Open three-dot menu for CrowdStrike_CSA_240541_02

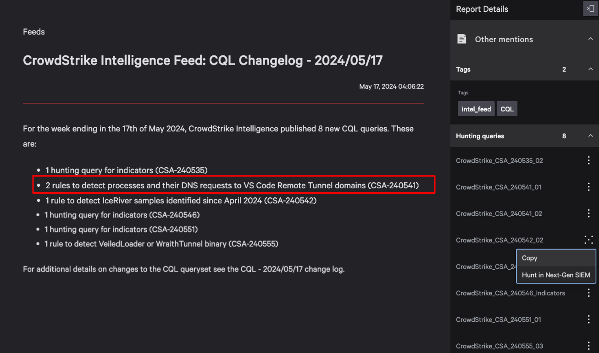589,214
